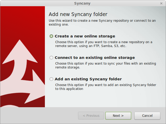Click the Syncany title bar text

point(82,3)
